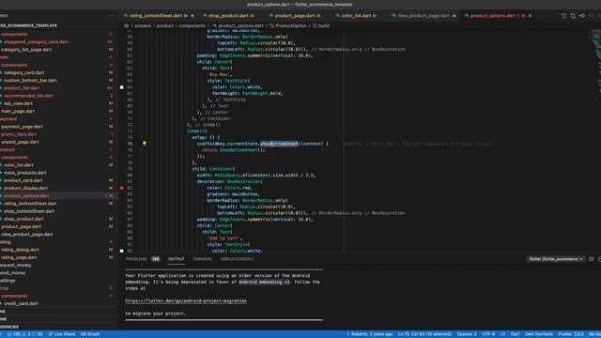Open color_list.dart in the explorer

coord(19,165)
